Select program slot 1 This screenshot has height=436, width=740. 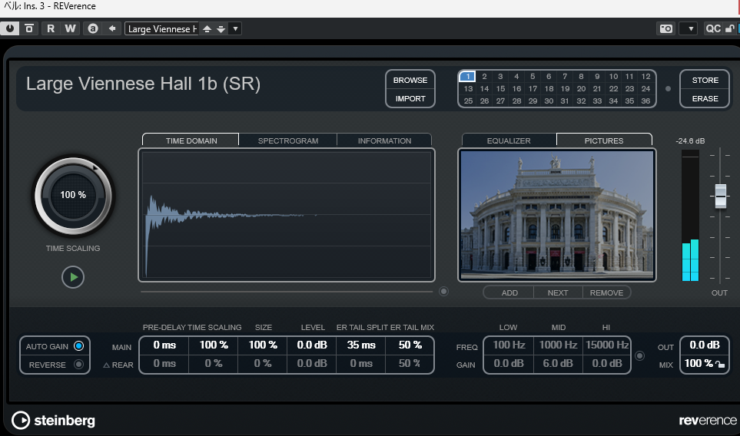pos(468,76)
